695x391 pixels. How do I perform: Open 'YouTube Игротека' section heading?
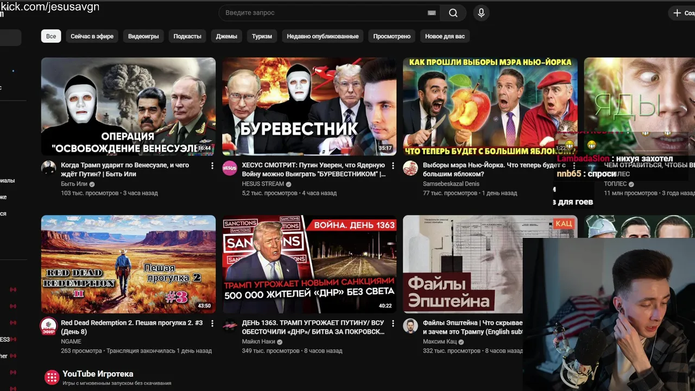(98, 374)
